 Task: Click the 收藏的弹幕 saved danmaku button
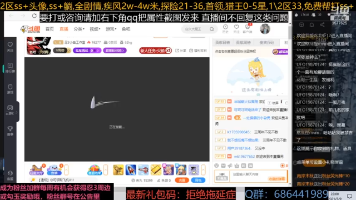click(x=276, y=179)
